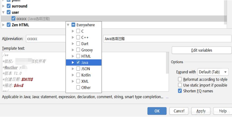Toggle the Java context checkbox

click(78, 62)
